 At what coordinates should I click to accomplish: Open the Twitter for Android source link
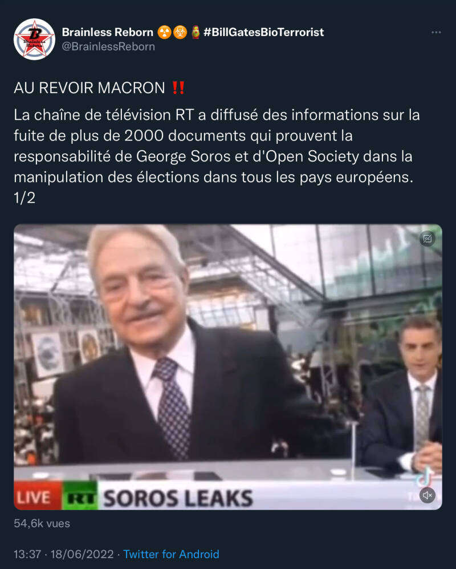pyautogui.click(x=171, y=554)
